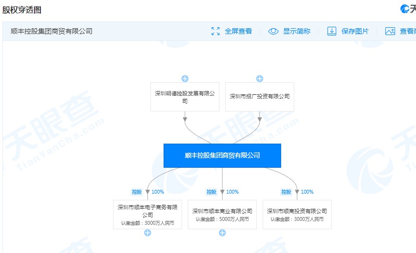The height and width of the screenshot is (253, 416).
Task: Click 100% label above 深圳市顺丰电子商务有限公司
Action: tap(158, 192)
